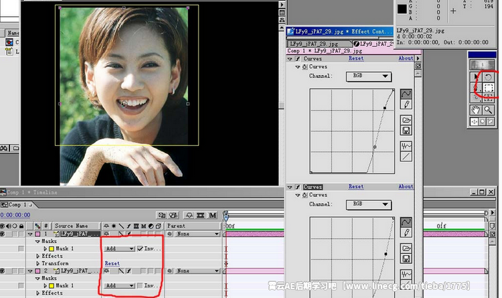Click yellow Mask 1 color swatch layer 1
This screenshot has width=502, height=298.
(52, 248)
